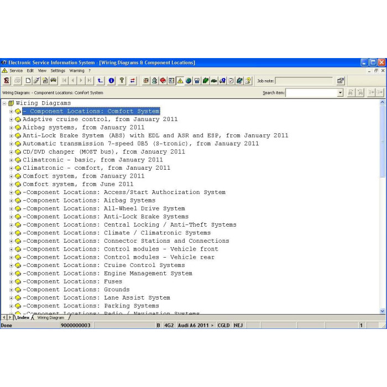
Task: Select Component Locations: Comfort System row
Action: [91, 111]
